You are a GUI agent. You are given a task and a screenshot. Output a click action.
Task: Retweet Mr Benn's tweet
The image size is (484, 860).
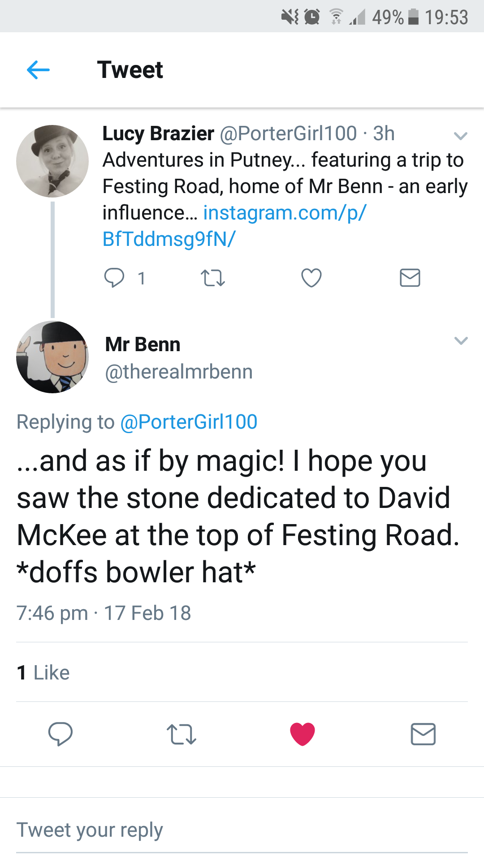point(181,734)
